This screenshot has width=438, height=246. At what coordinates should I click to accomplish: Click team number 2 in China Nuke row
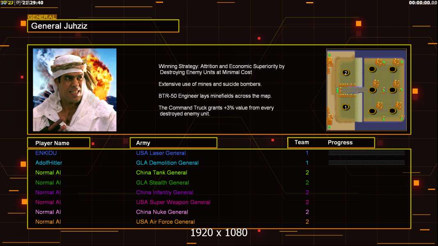[x=307, y=212]
